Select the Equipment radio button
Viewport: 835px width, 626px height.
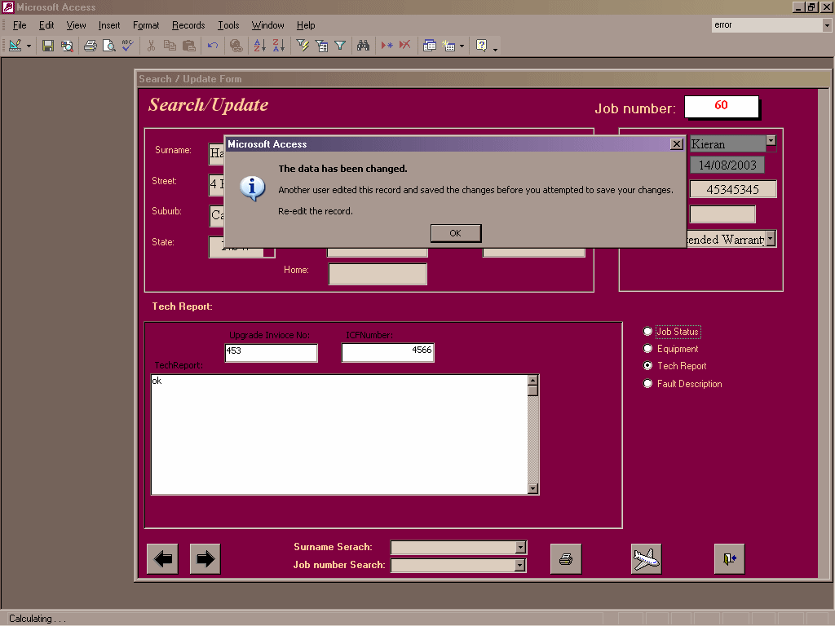pyautogui.click(x=647, y=349)
